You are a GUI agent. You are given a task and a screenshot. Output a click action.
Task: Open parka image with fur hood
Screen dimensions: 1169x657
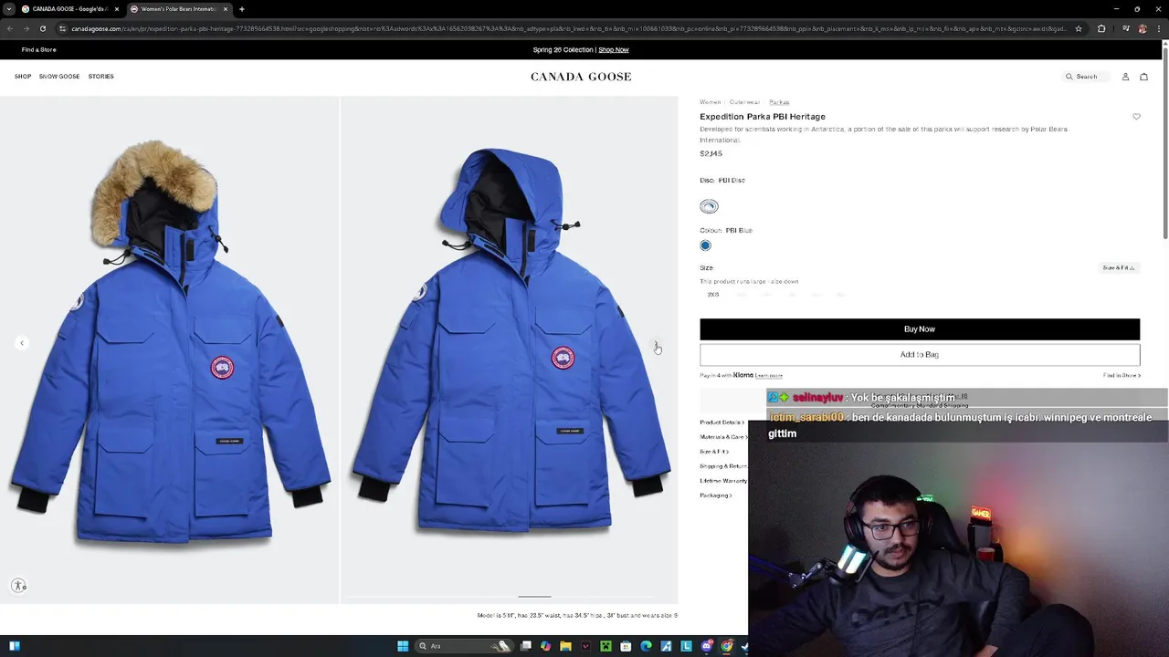pyautogui.click(x=169, y=349)
